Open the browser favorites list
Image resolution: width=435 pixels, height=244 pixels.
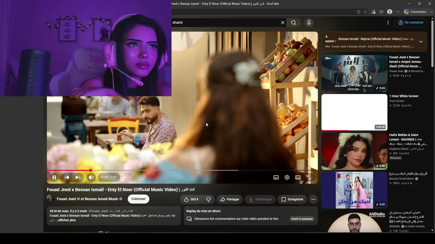click(x=382, y=12)
